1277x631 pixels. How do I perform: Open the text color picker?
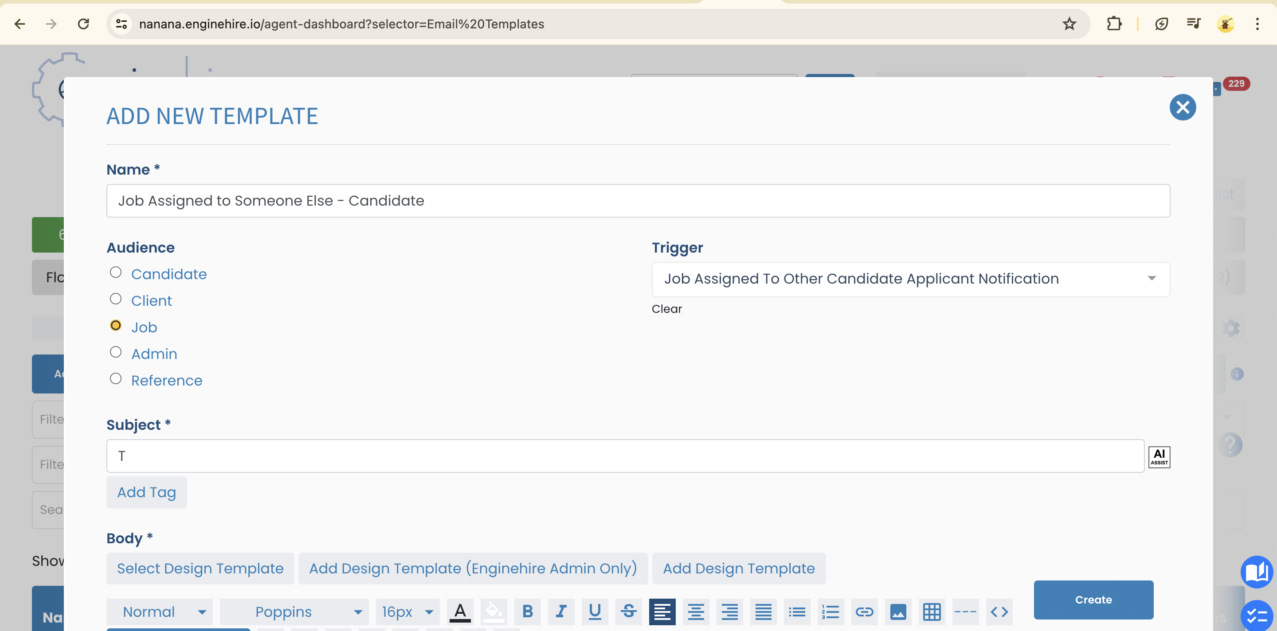(460, 612)
